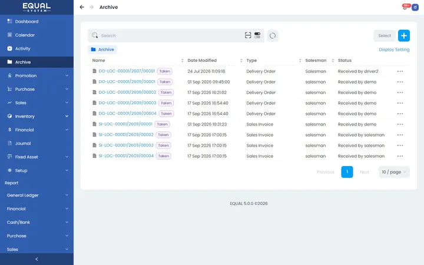Click the Previous page button
Screen dimensions: 424x265
pyautogui.click(x=326, y=172)
